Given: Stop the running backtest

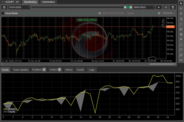Looking at the screenshot, I should tap(166, 7).
